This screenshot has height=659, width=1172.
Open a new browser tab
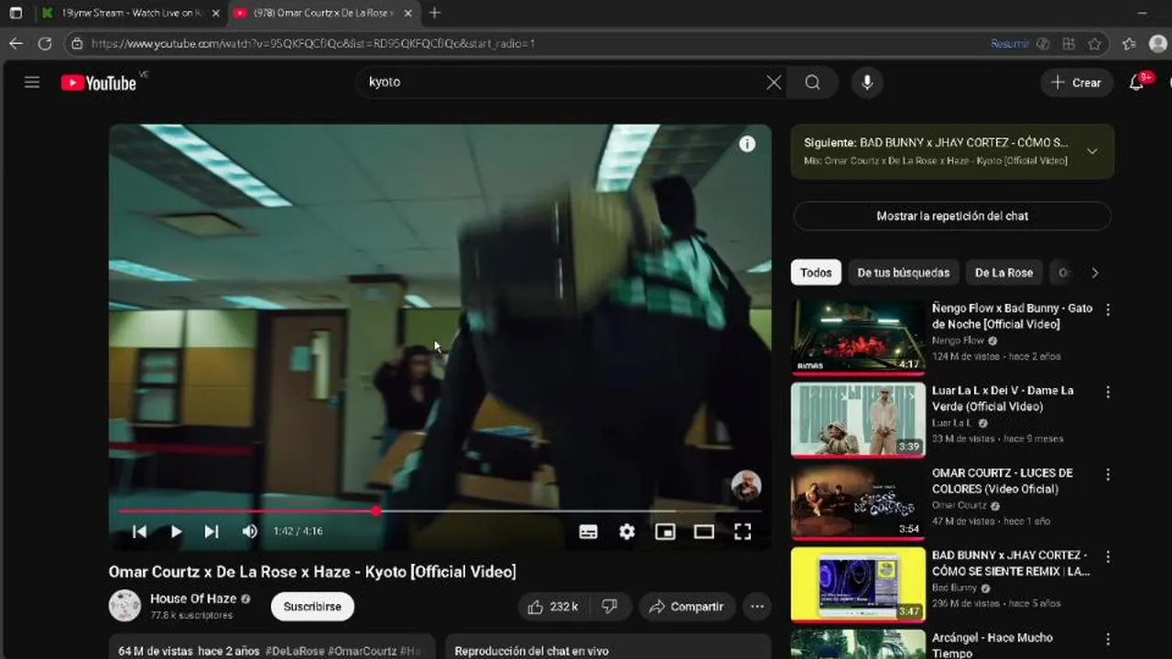click(435, 13)
